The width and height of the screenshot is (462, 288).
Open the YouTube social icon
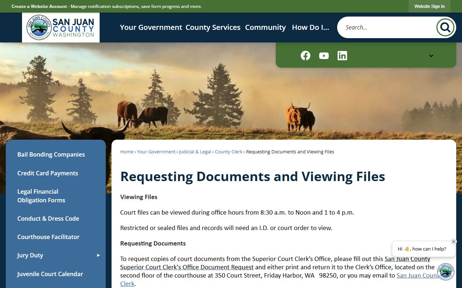[x=324, y=56]
